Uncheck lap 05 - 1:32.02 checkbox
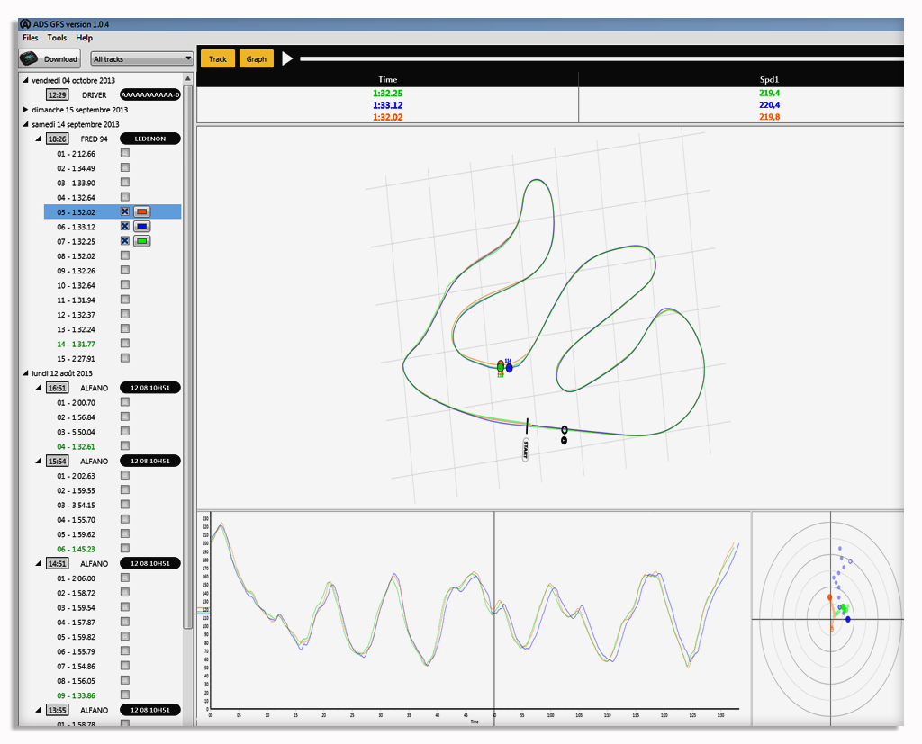Viewport: 922px width, 744px height. click(124, 211)
